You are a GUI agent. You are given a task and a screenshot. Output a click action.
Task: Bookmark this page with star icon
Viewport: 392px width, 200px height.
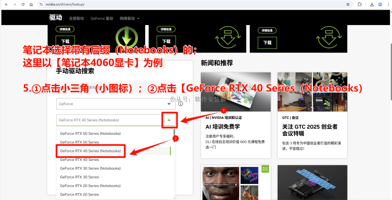coord(348,4)
